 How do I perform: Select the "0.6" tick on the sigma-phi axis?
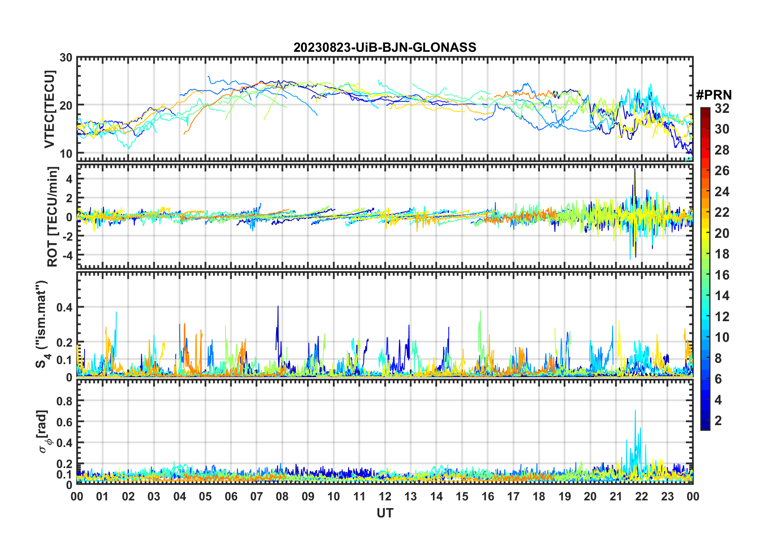(64, 422)
